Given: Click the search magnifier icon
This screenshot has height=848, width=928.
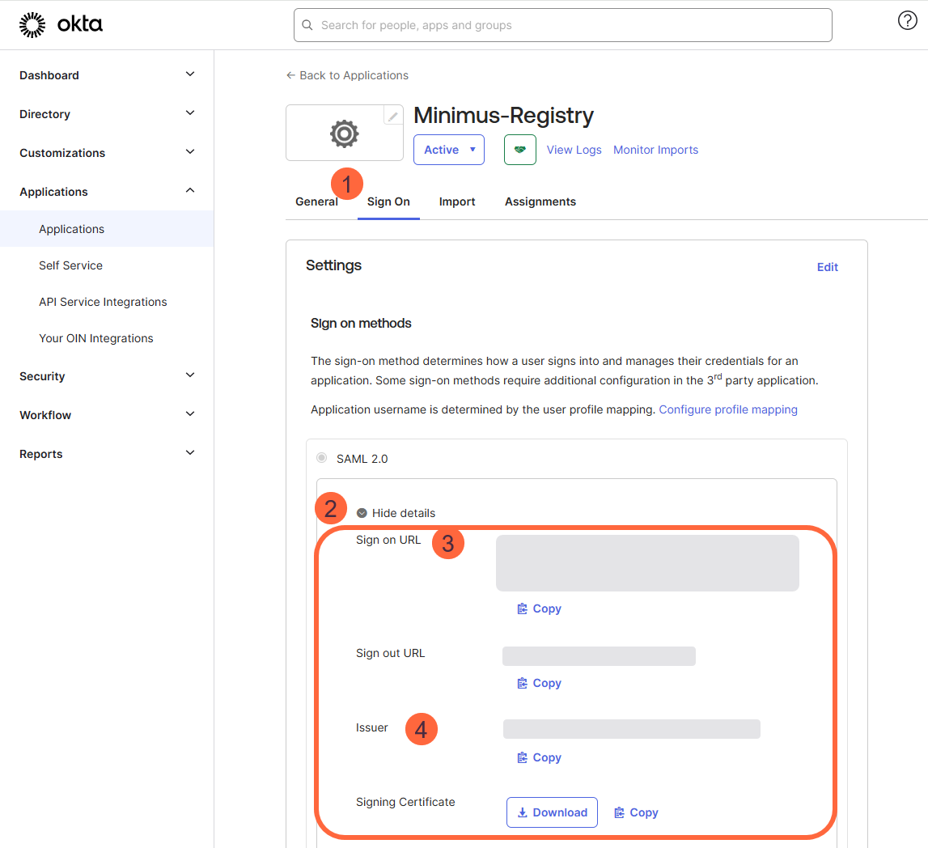Looking at the screenshot, I should pyautogui.click(x=307, y=25).
